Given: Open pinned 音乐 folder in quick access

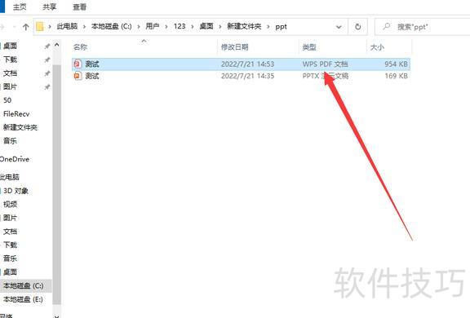Looking at the screenshot, I should [10, 141].
